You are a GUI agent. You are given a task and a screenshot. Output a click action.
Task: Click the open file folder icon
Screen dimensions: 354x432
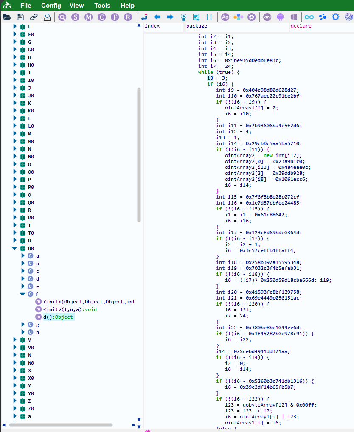click(x=7, y=17)
